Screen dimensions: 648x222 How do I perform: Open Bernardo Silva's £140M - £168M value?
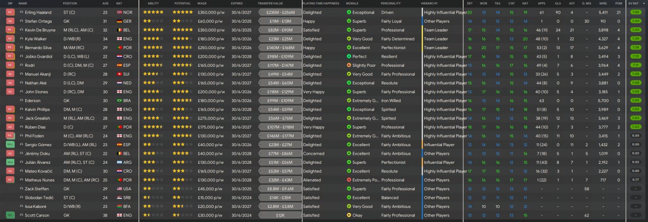click(x=279, y=48)
